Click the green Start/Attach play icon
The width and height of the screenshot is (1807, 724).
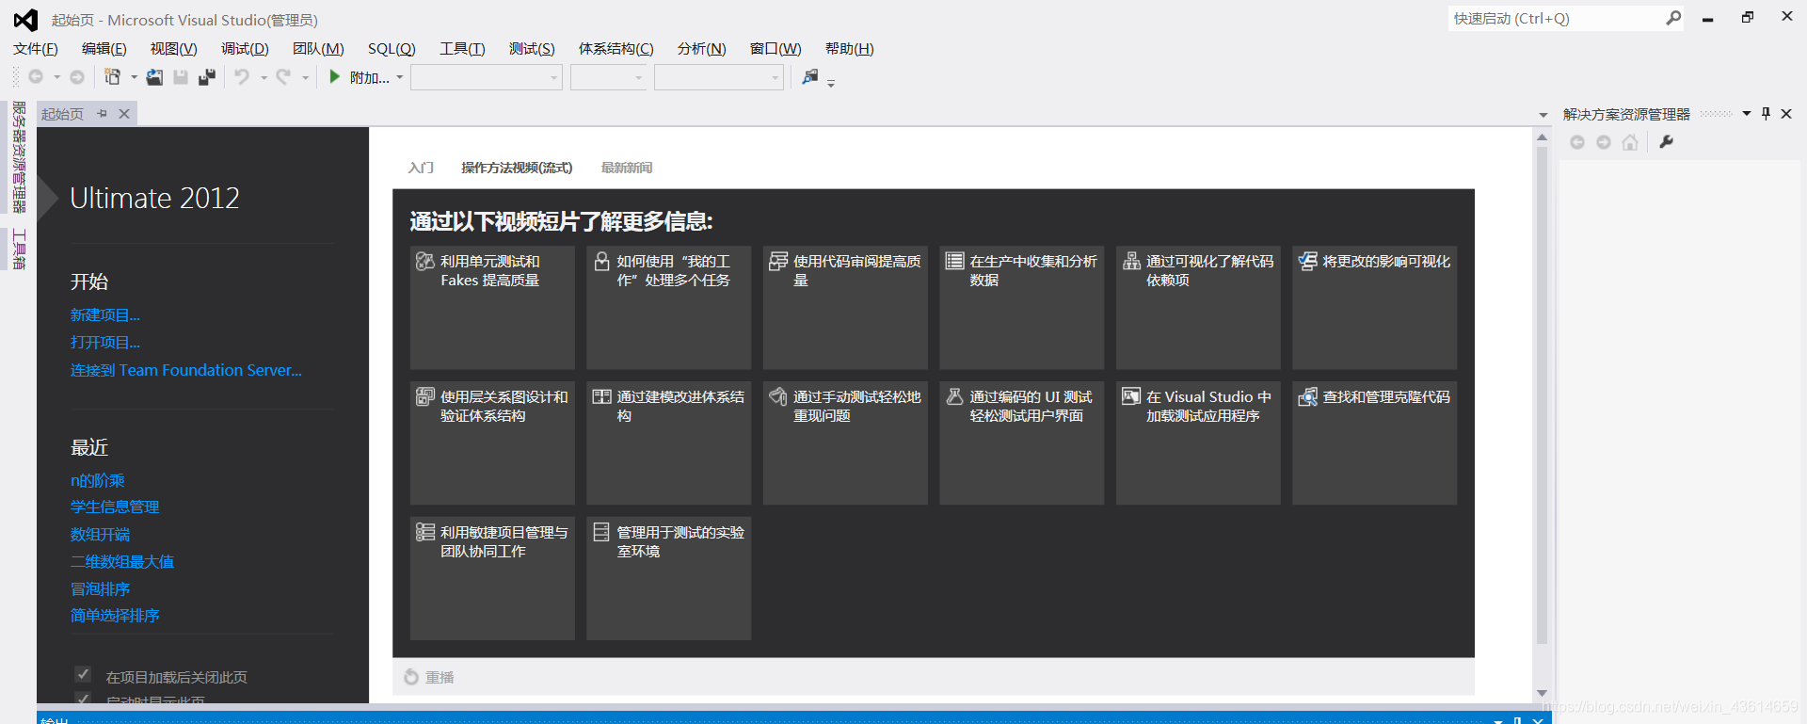pyautogui.click(x=334, y=77)
